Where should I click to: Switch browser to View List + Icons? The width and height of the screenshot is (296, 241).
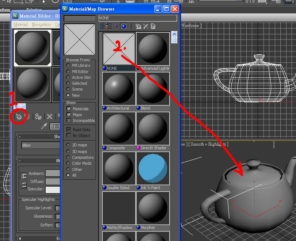109,26
